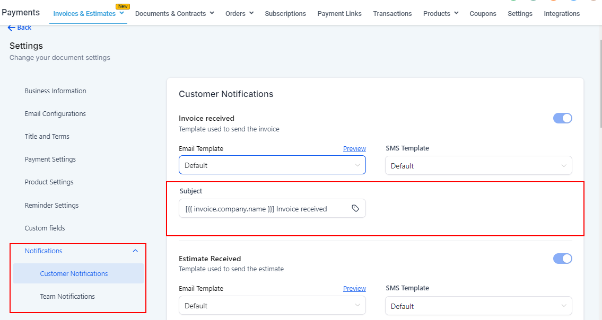Click the tag icon in Subject field

point(355,208)
